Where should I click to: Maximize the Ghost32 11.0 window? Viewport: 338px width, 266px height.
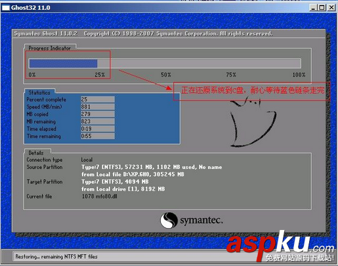(322, 8)
